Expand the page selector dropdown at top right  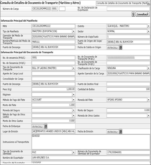click(x=149, y=3)
